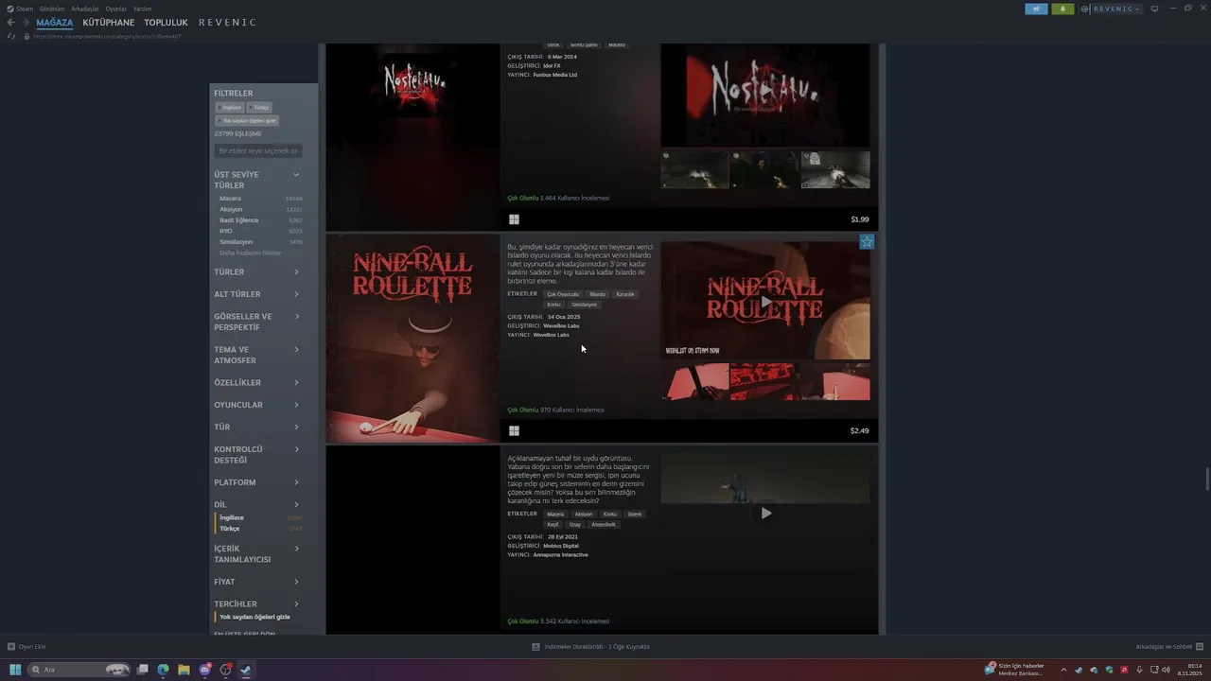Open the REVENIC profile tab

(227, 23)
